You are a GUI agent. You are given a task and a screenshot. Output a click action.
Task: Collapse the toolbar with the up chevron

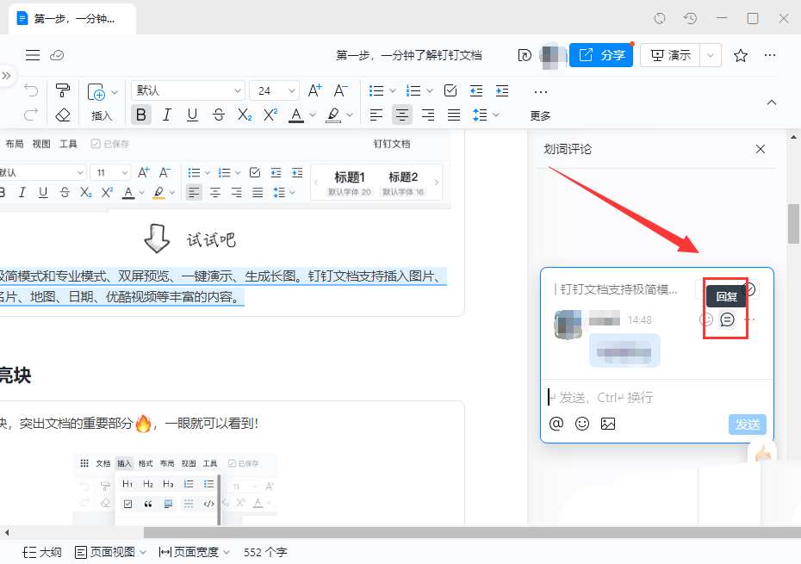(772, 102)
